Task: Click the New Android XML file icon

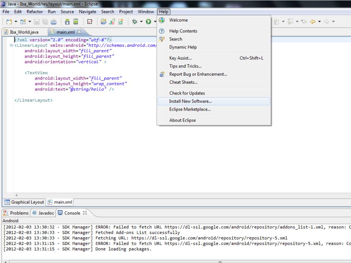Action: pyautogui.click(x=121, y=22)
